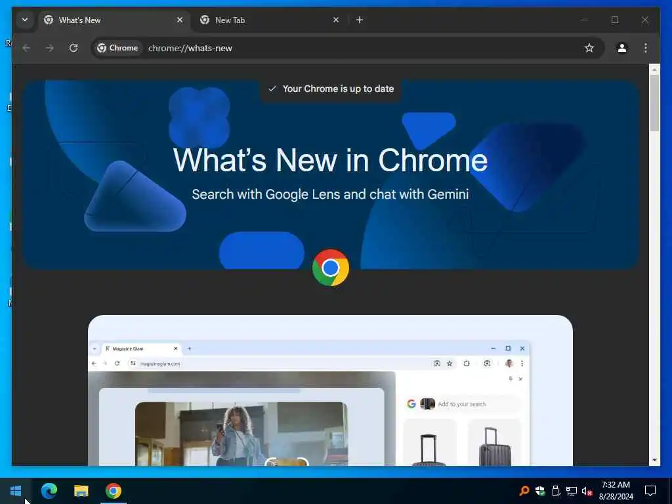This screenshot has height=504, width=672.
Task: Click the muted volume tray icon
Action: (587, 491)
